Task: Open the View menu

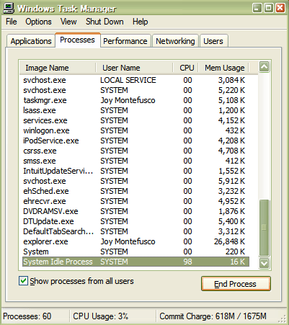Action: [x=68, y=22]
